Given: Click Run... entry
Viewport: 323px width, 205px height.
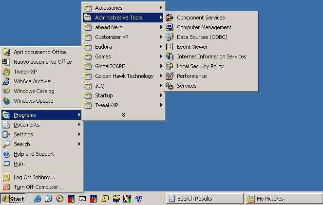Looking at the screenshot, I should click(x=21, y=164).
